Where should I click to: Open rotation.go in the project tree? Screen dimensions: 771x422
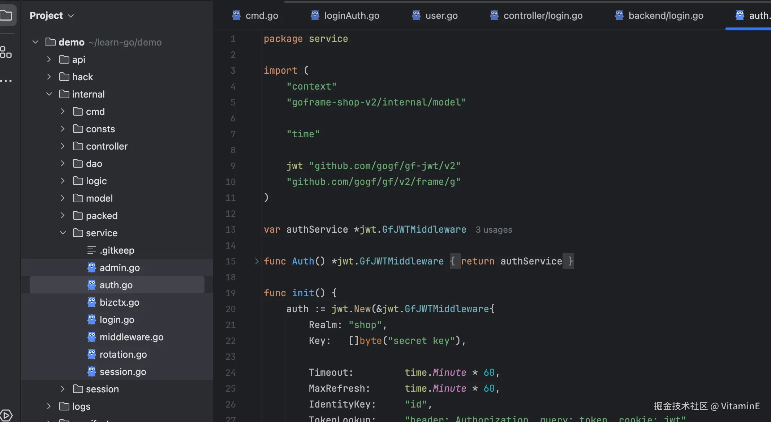(x=123, y=354)
